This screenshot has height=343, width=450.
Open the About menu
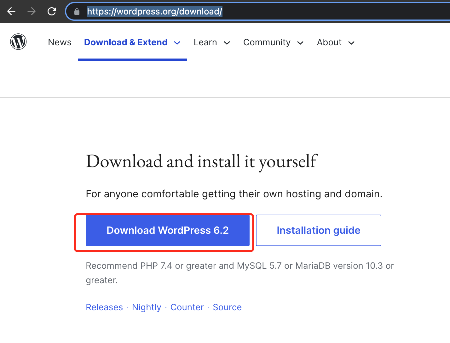[329, 42]
